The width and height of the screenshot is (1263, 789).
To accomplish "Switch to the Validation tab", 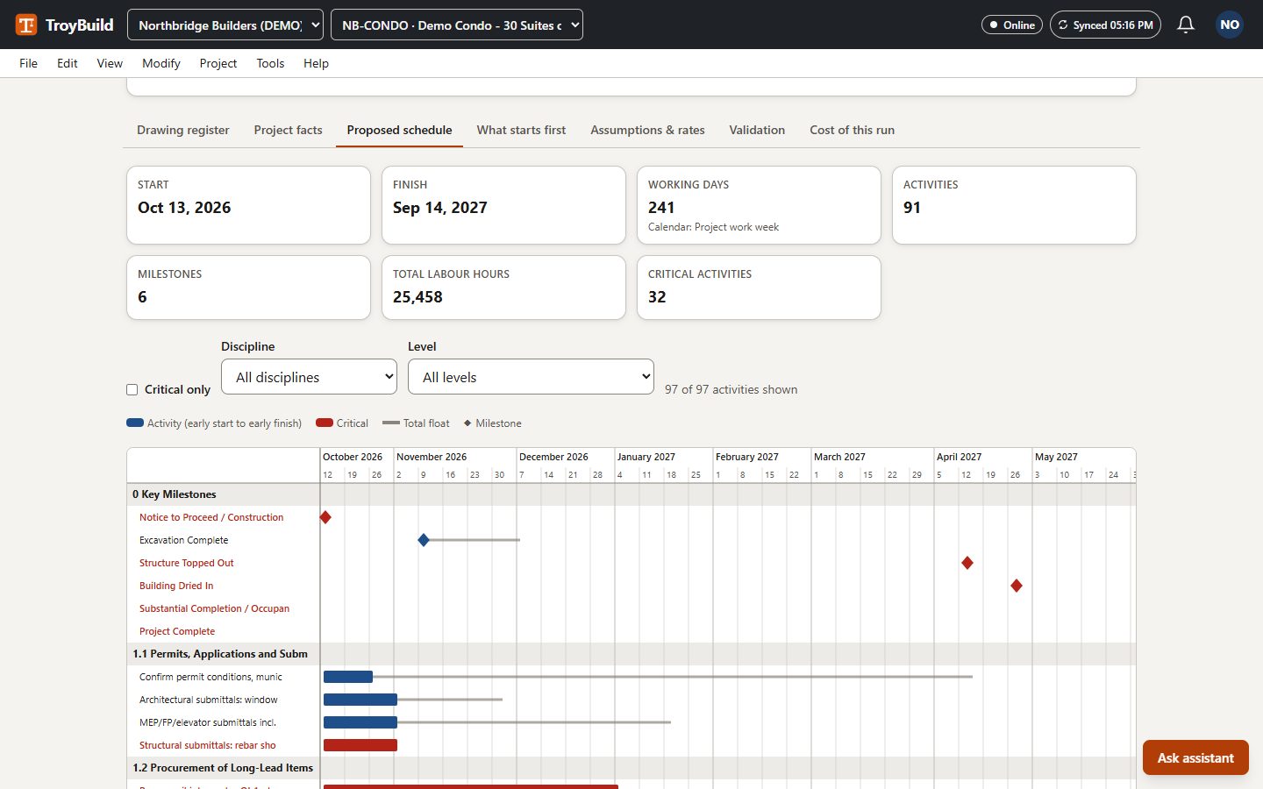I will pyautogui.click(x=757, y=130).
